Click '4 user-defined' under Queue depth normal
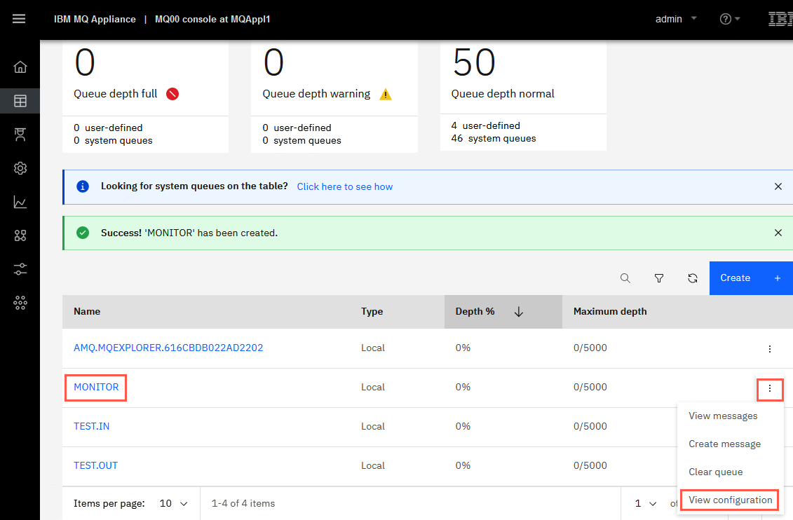 click(x=485, y=125)
